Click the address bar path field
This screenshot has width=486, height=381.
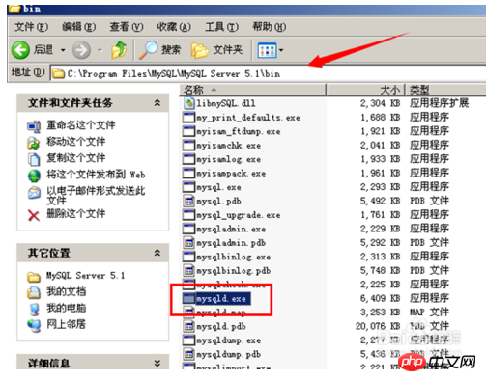tap(268, 73)
